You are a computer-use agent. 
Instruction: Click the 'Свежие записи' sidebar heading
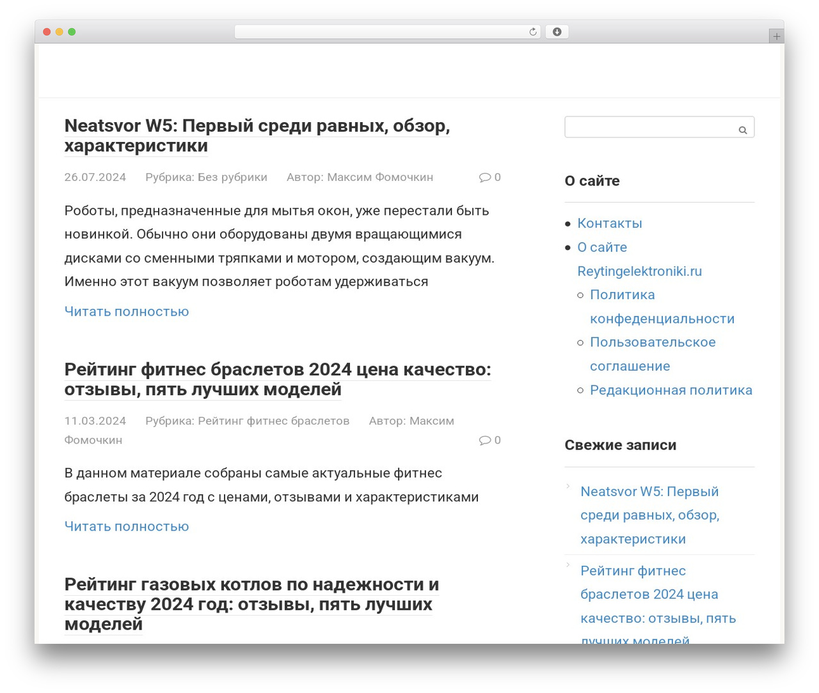(x=620, y=445)
